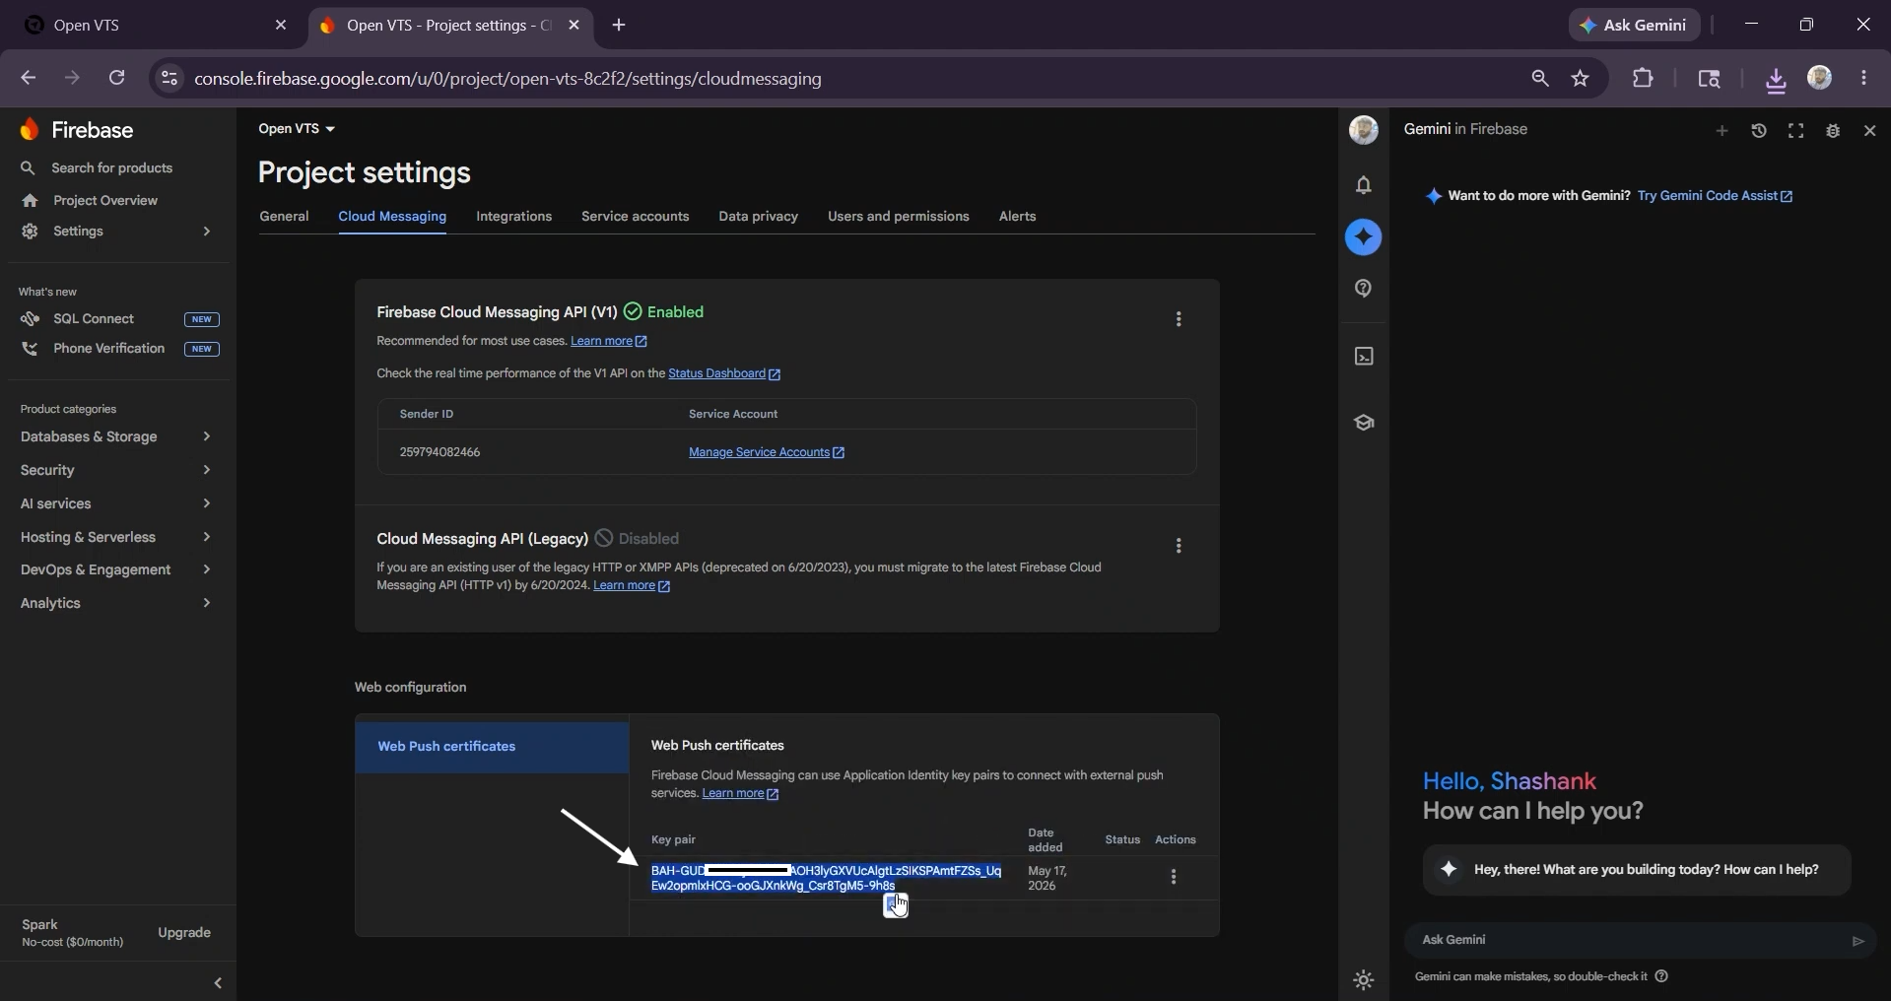1891x1001 pixels.
Task: Click the Upgrade plan button
Action: (184, 933)
